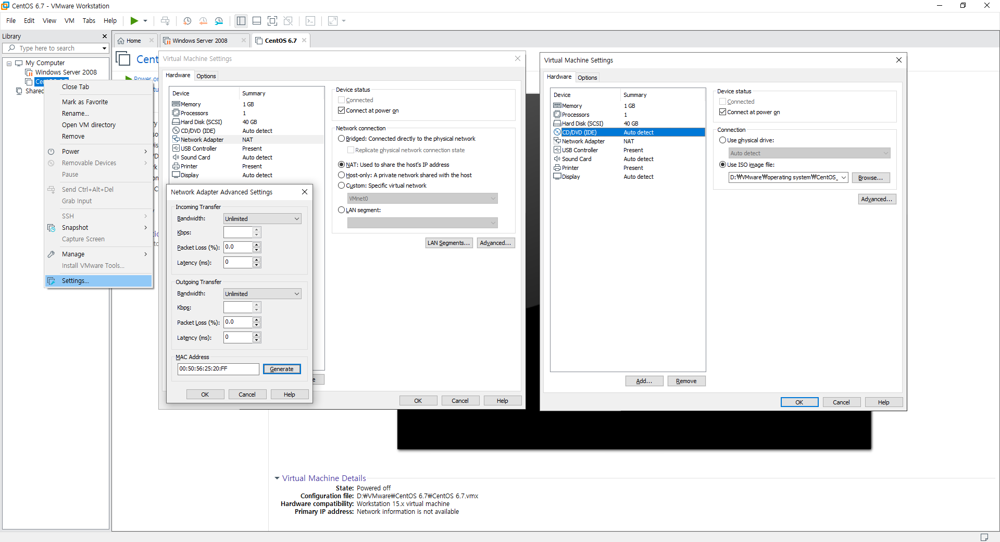Screen dimensions: 1000x542
Task: Click Send Ctrl+Alt+Del toolbar icon
Action: [165, 21]
